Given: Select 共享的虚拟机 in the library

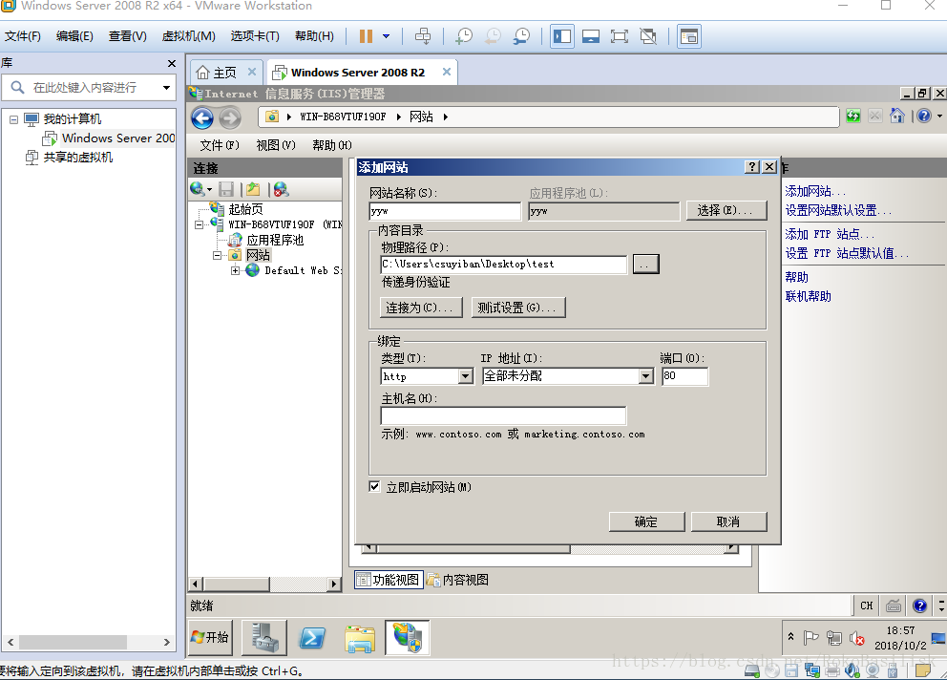Looking at the screenshot, I should (77, 158).
